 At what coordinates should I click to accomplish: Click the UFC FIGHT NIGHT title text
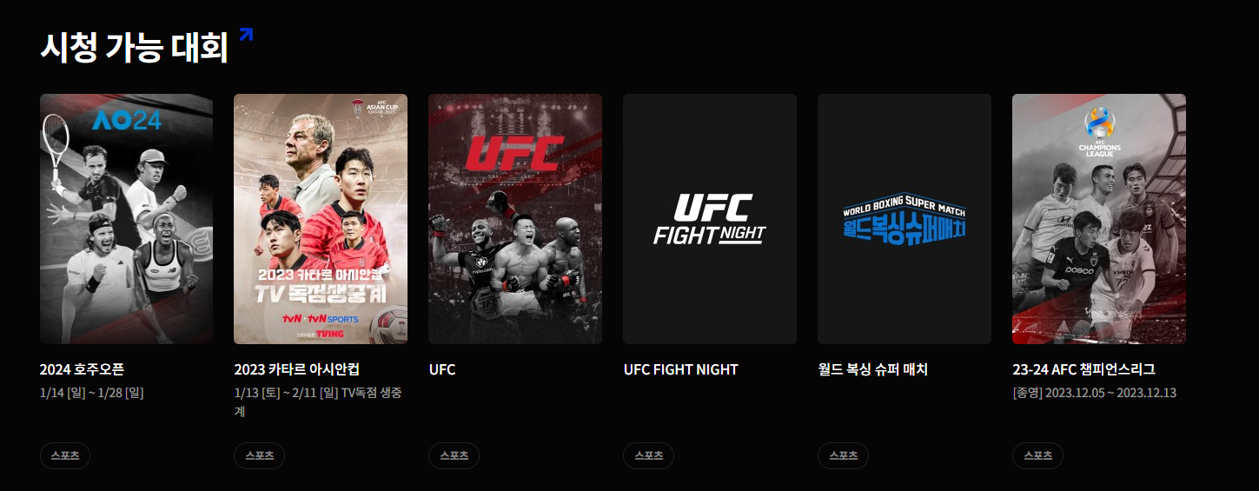(681, 369)
